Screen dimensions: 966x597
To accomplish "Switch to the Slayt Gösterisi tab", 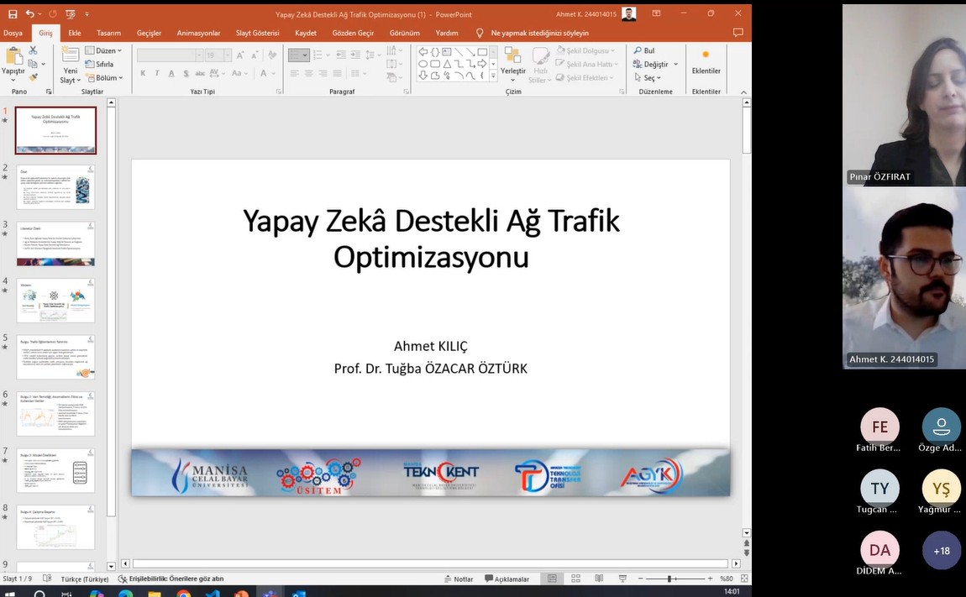I will coord(257,33).
